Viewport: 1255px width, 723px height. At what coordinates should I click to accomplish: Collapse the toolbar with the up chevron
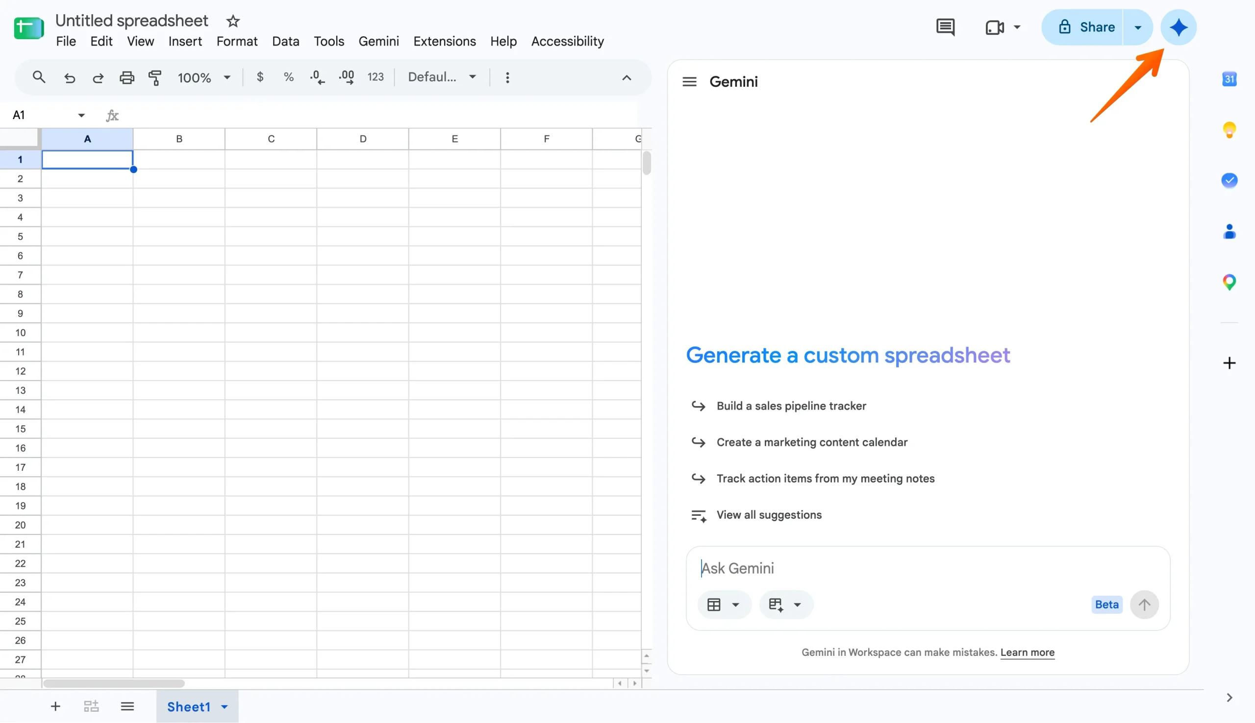pos(627,77)
